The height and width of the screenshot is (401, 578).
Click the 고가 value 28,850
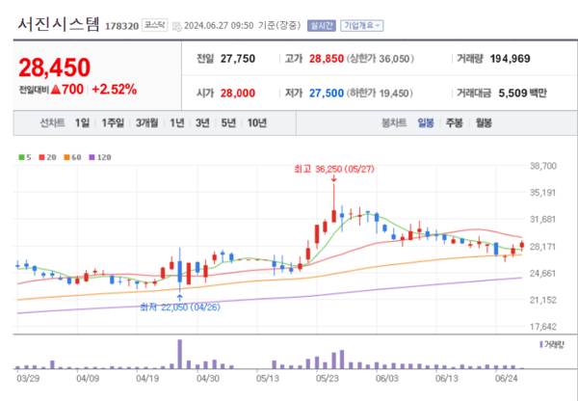(x=327, y=59)
